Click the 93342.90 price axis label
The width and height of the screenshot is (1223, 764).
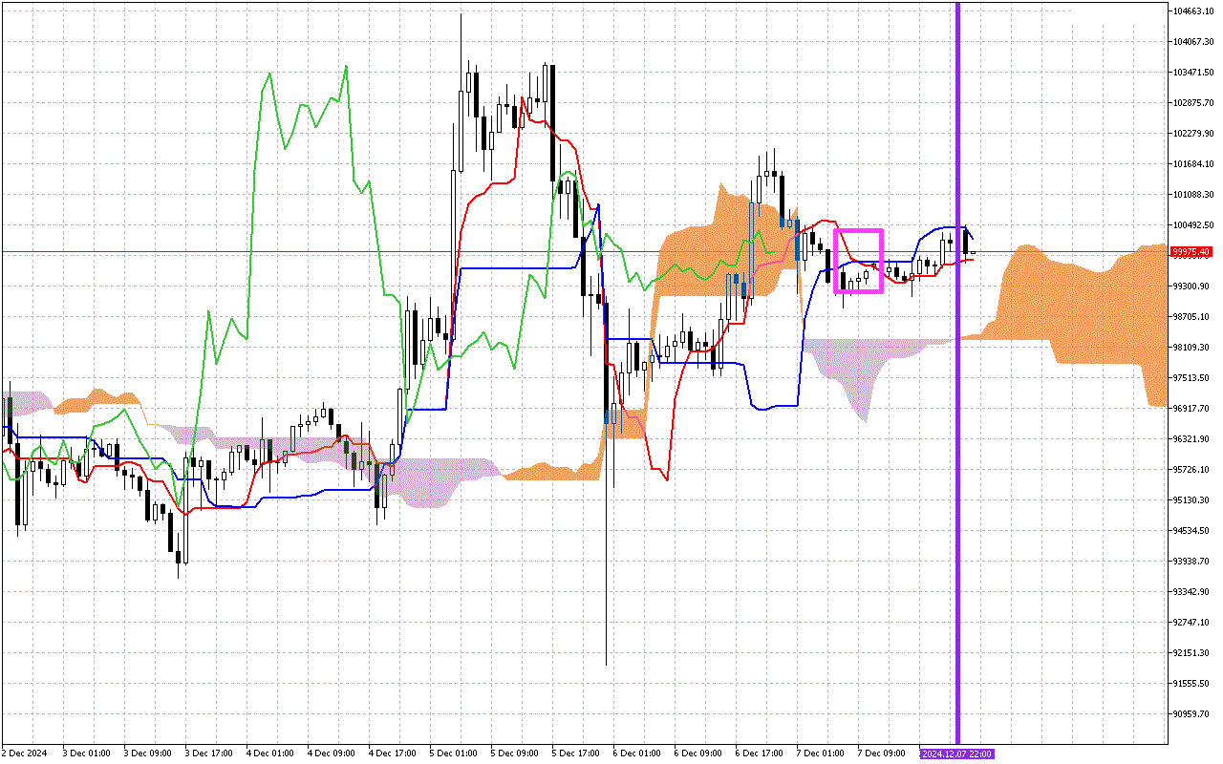[1193, 592]
